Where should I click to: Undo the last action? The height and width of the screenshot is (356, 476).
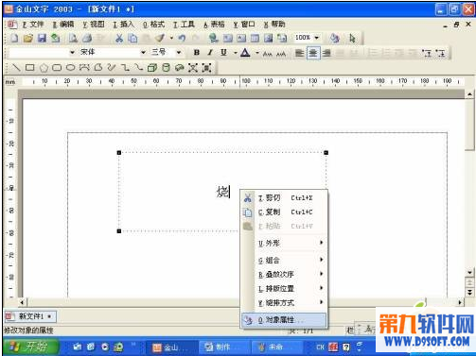pyautogui.click(x=182, y=38)
